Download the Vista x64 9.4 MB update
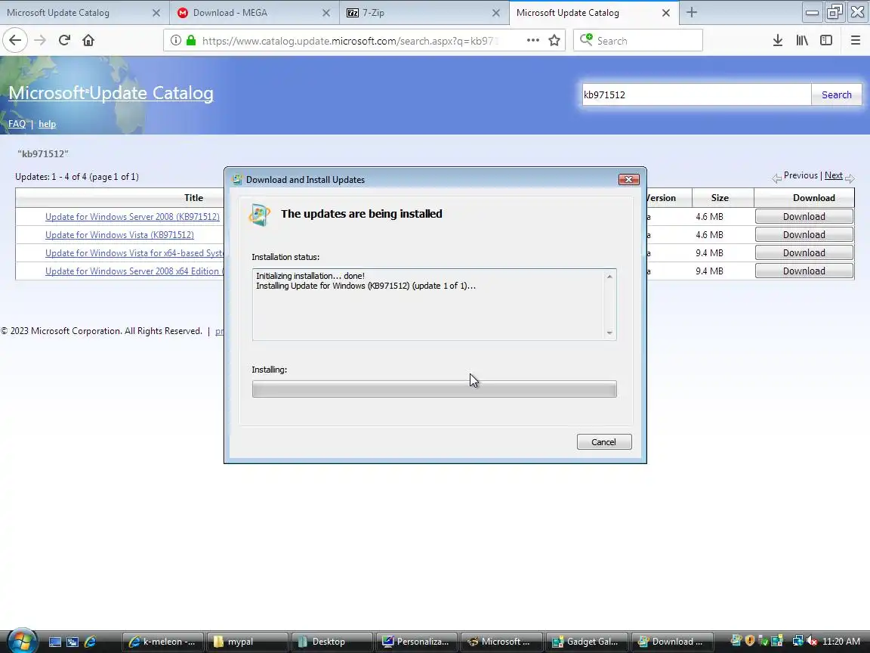The height and width of the screenshot is (653, 870). coord(804,252)
